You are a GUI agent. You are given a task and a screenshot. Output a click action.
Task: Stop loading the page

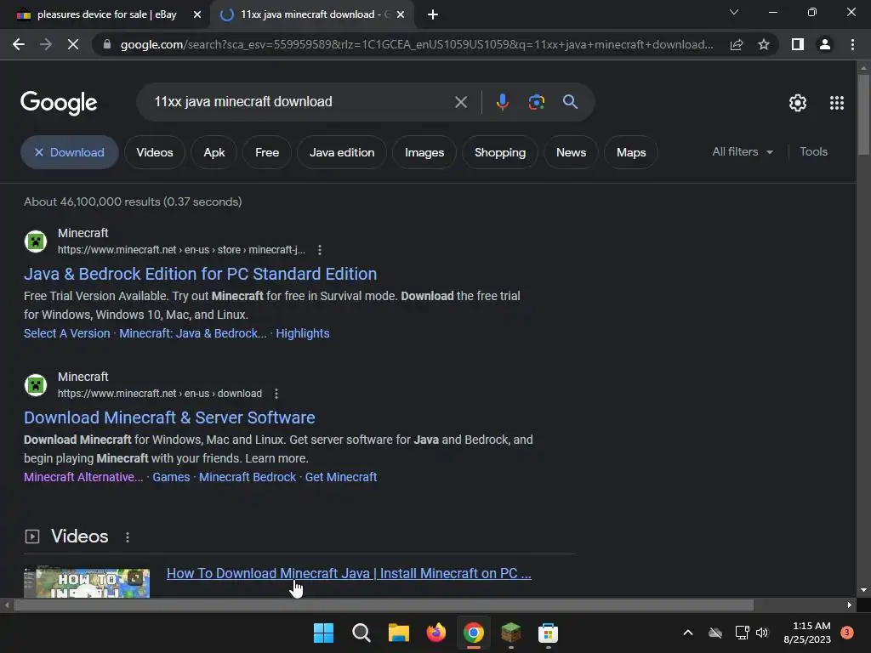pos(73,44)
